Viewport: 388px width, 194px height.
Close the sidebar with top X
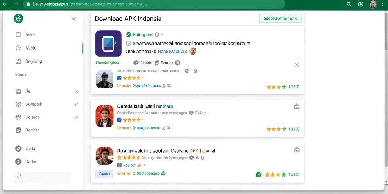pyautogui.click(x=74, y=19)
